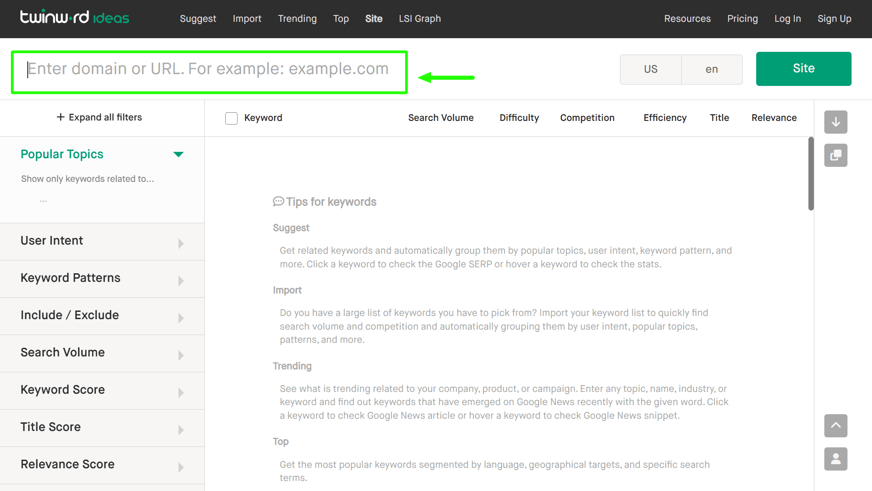
Task: Open the user profile icon button
Action: [836, 459]
